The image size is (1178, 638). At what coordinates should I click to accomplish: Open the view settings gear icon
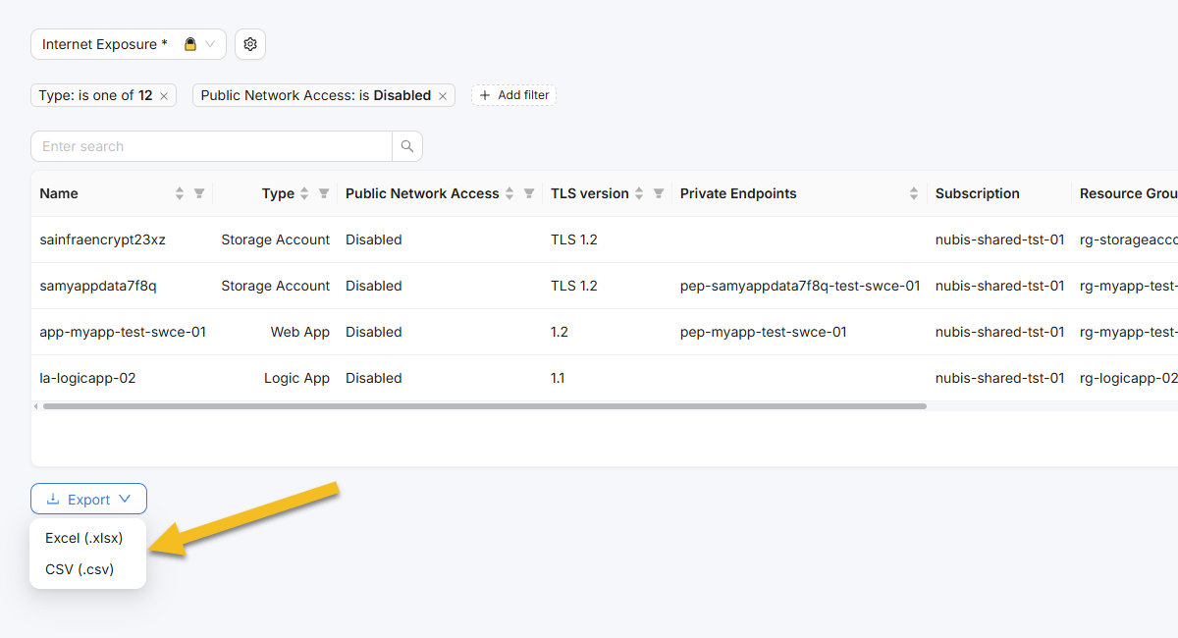250,44
